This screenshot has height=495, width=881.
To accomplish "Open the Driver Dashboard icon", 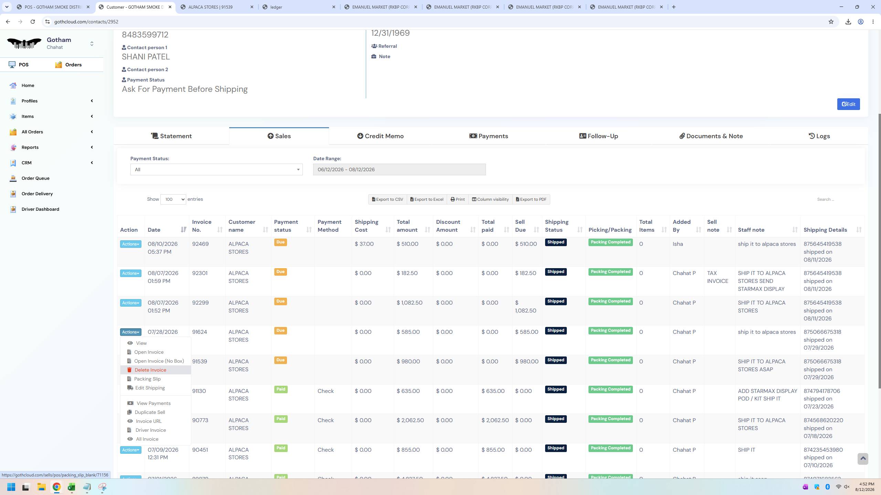I will point(13,209).
